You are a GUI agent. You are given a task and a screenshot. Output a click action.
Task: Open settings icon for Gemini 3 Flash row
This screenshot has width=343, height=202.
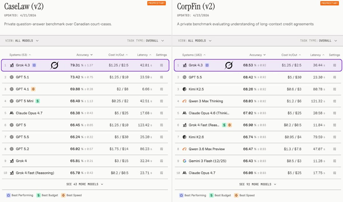pyautogui.click(x=334, y=161)
